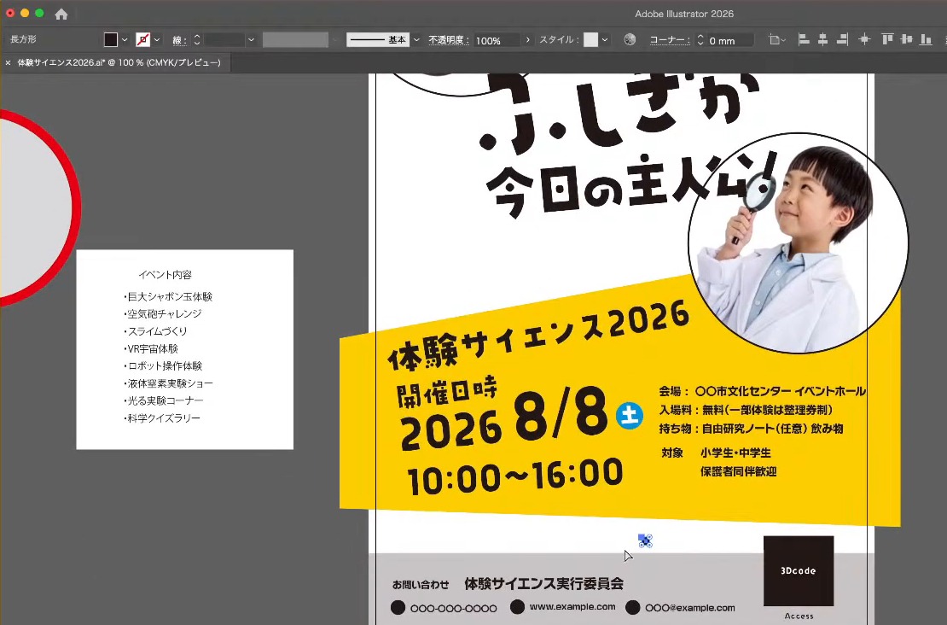Image resolution: width=947 pixels, height=625 pixels.
Task: Click the ・空気砲チャレンジ list line
Action: [x=162, y=313]
